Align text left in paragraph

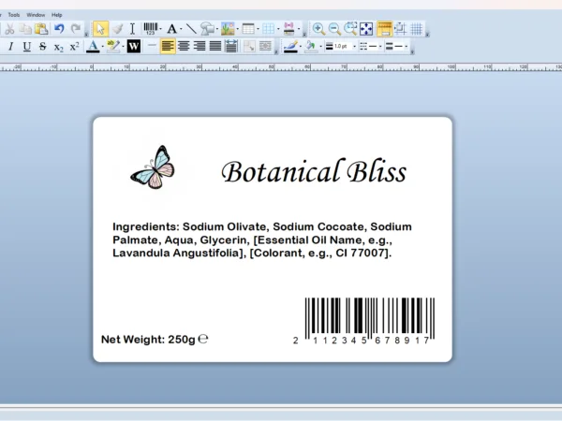tap(168, 46)
